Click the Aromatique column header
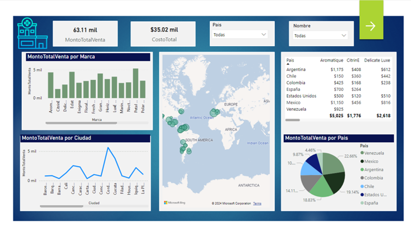Image resolution: width=411 pixels, height=230 pixels. pos(332,59)
